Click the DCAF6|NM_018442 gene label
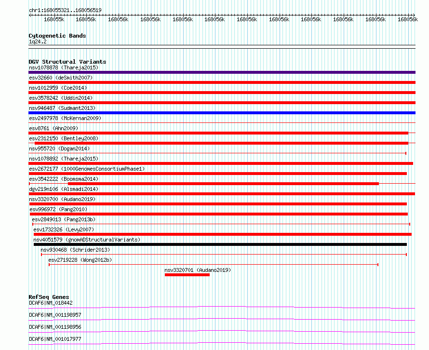This screenshot has width=429, height=350. pyautogui.click(x=51, y=303)
